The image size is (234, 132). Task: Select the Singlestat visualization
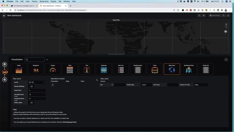click(36, 69)
